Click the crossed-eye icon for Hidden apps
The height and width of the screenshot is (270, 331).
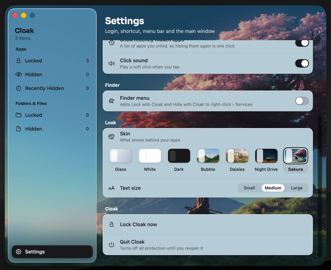click(18, 75)
